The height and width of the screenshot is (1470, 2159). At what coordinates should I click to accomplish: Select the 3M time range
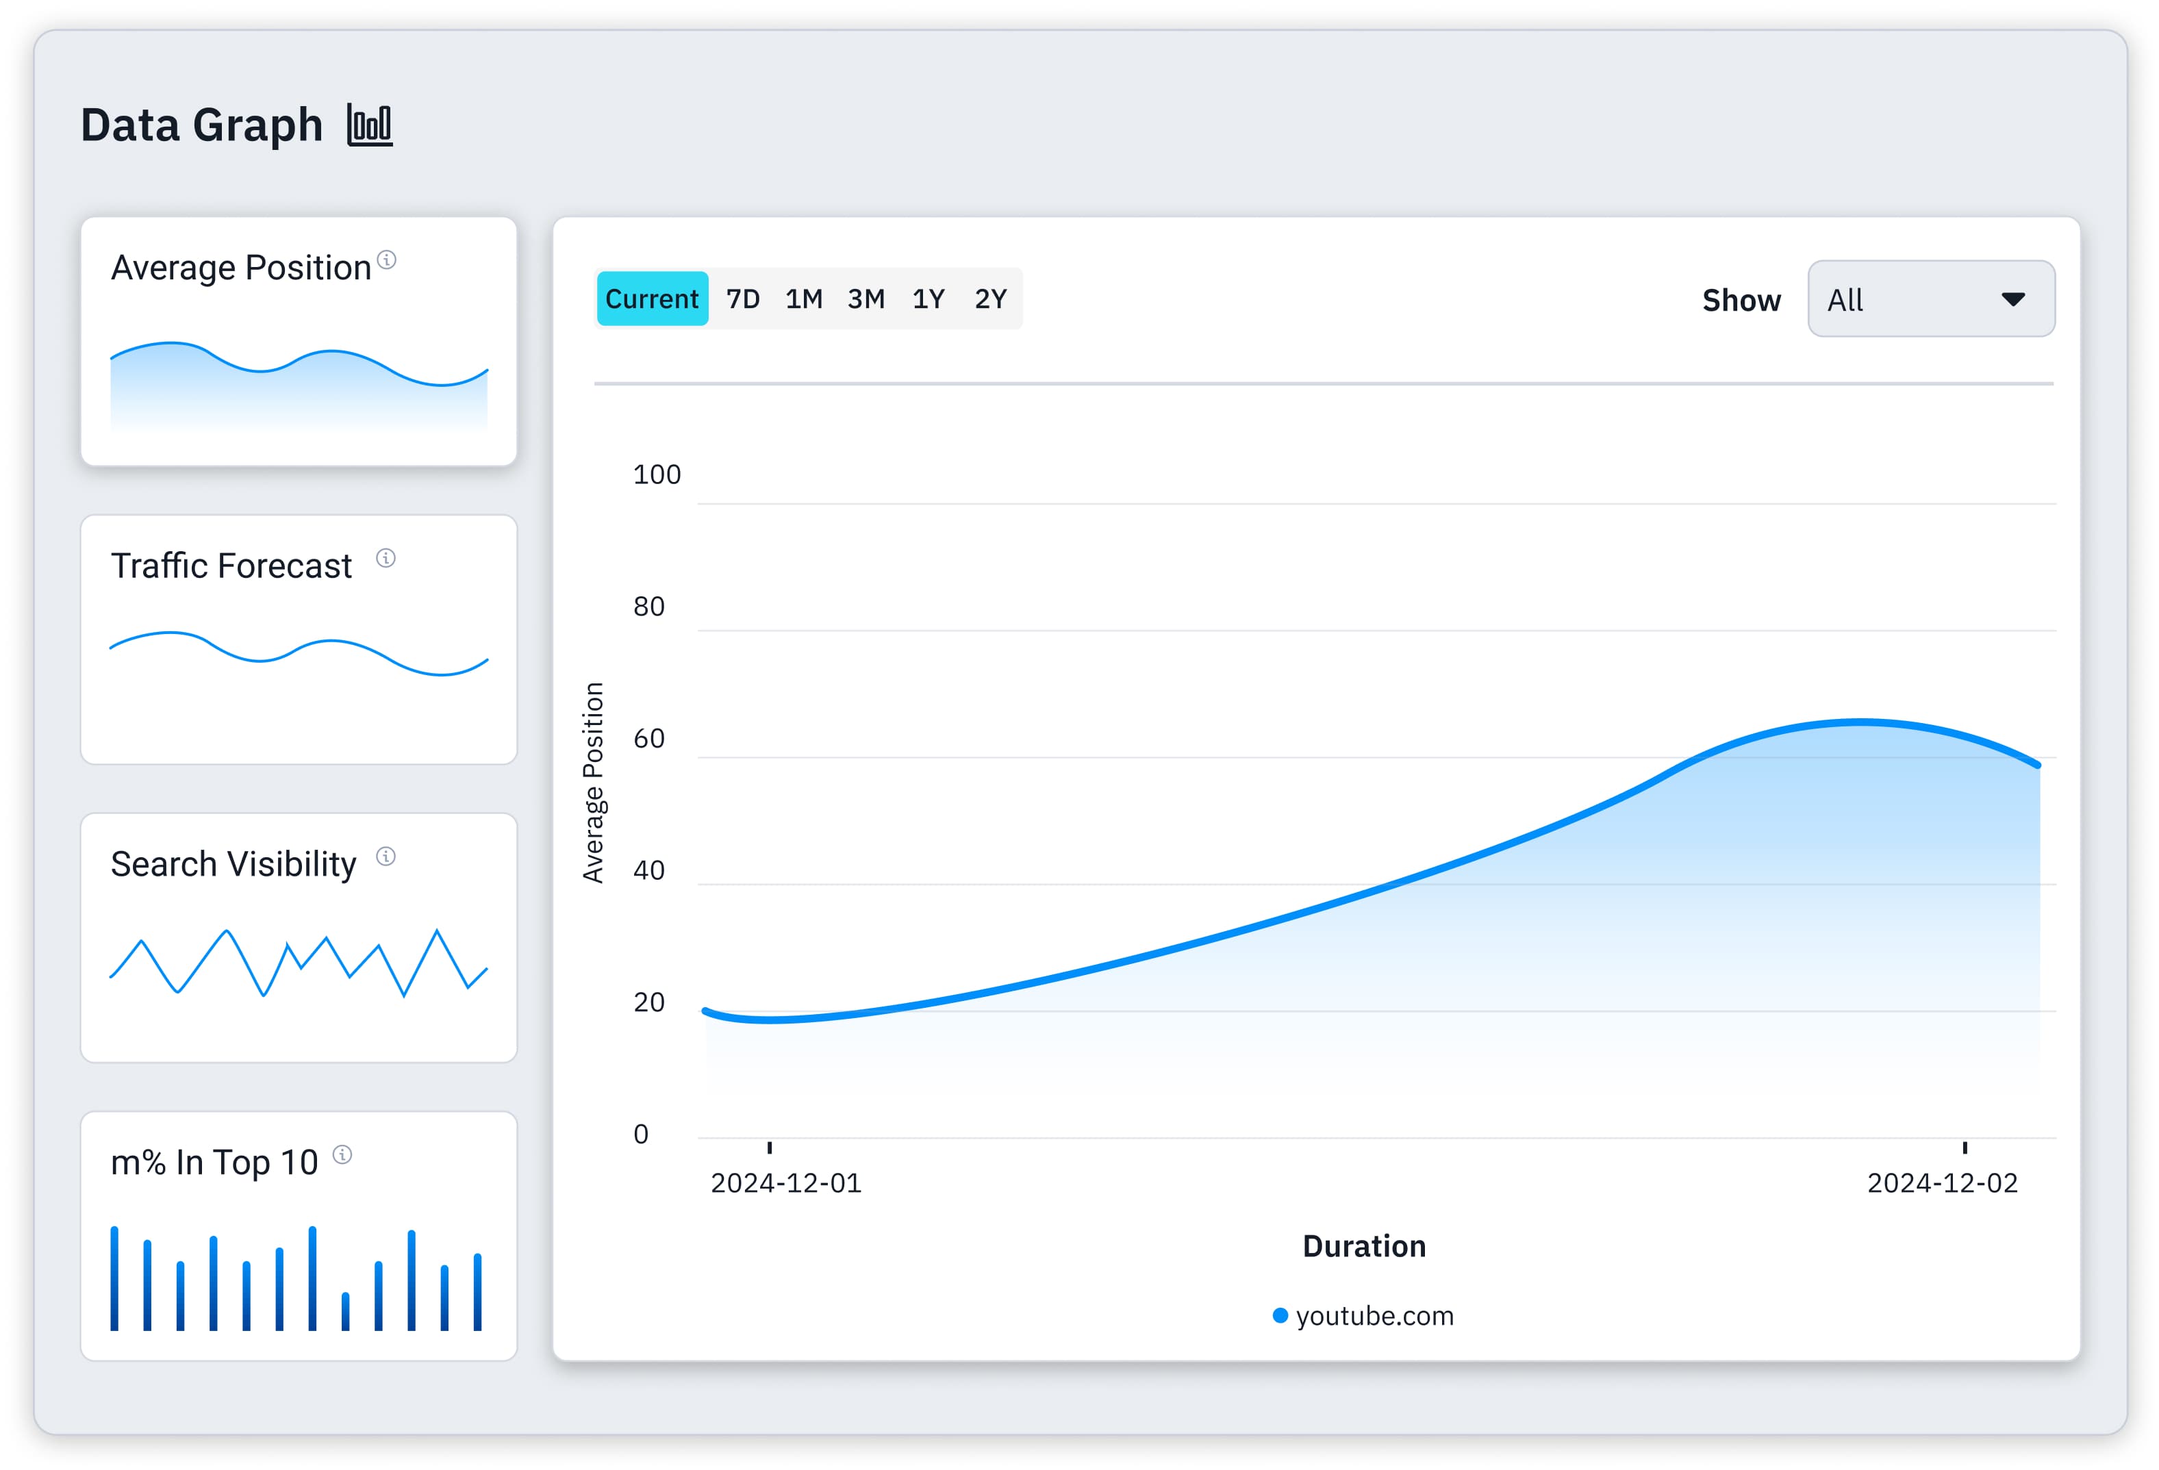pyautogui.click(x=866, y=299)
